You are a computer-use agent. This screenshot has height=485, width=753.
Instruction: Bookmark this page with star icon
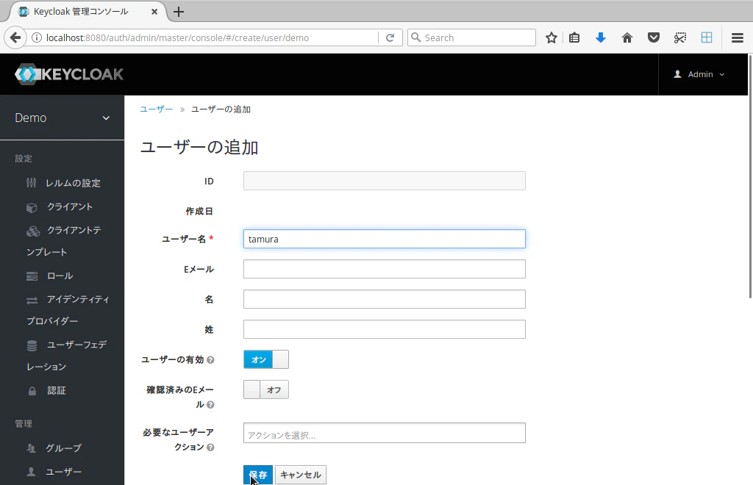point(552,37)
